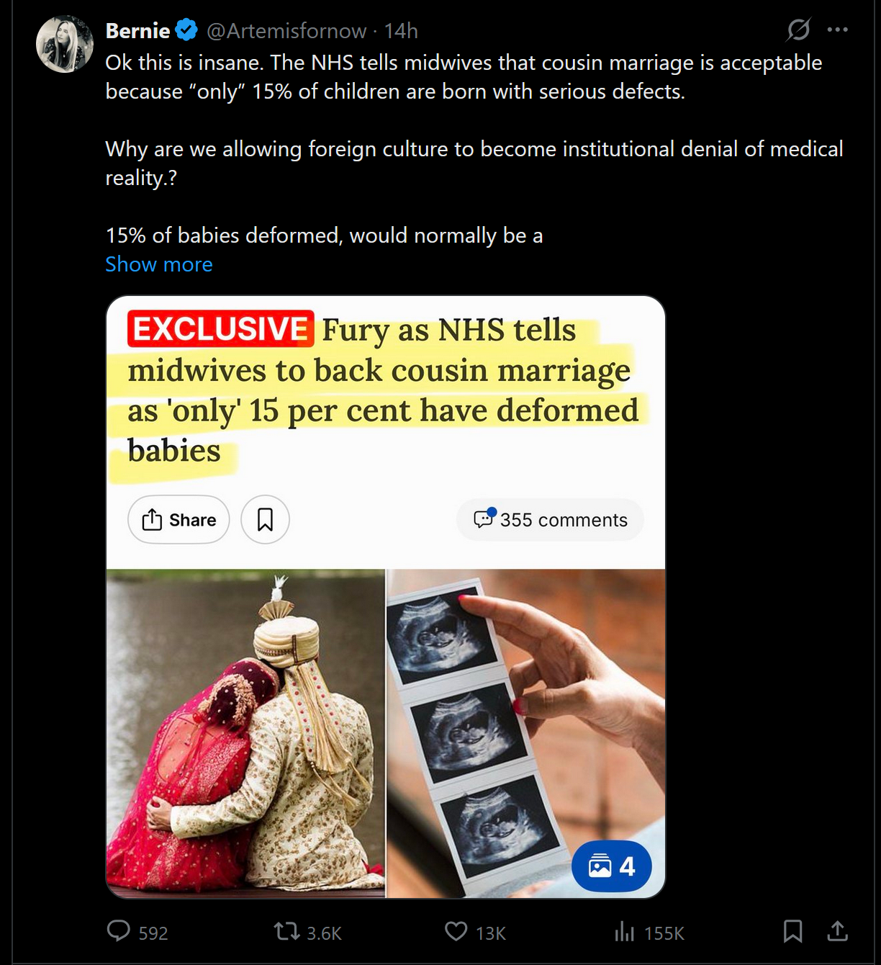This screenshot has width=881, height=965.
Task: Open Bernie's profile avatar picture
Action: click(65, 45)
